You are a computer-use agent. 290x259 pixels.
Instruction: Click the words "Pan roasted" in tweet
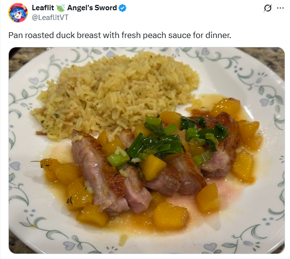[x=31, y=35]
